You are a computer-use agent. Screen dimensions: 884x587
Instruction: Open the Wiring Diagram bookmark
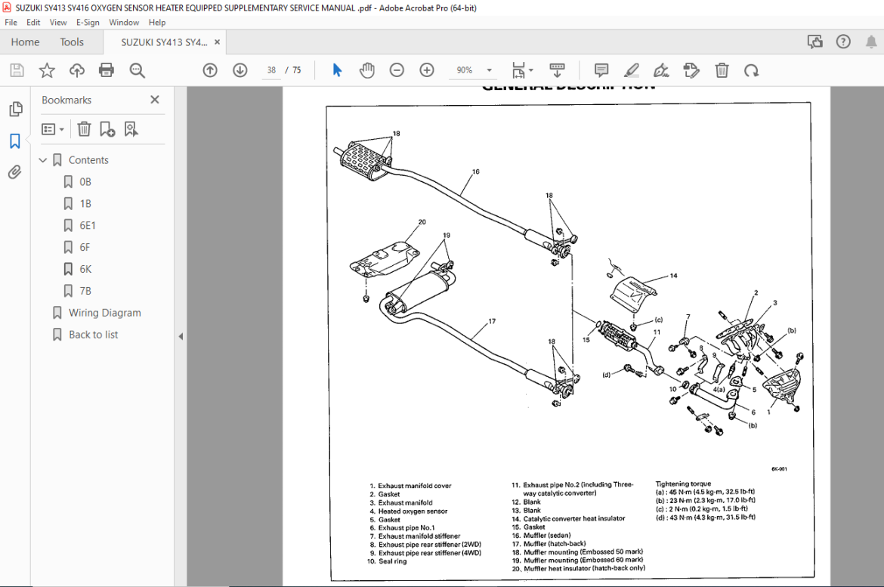pyautogui.click(x=105, y=313)
